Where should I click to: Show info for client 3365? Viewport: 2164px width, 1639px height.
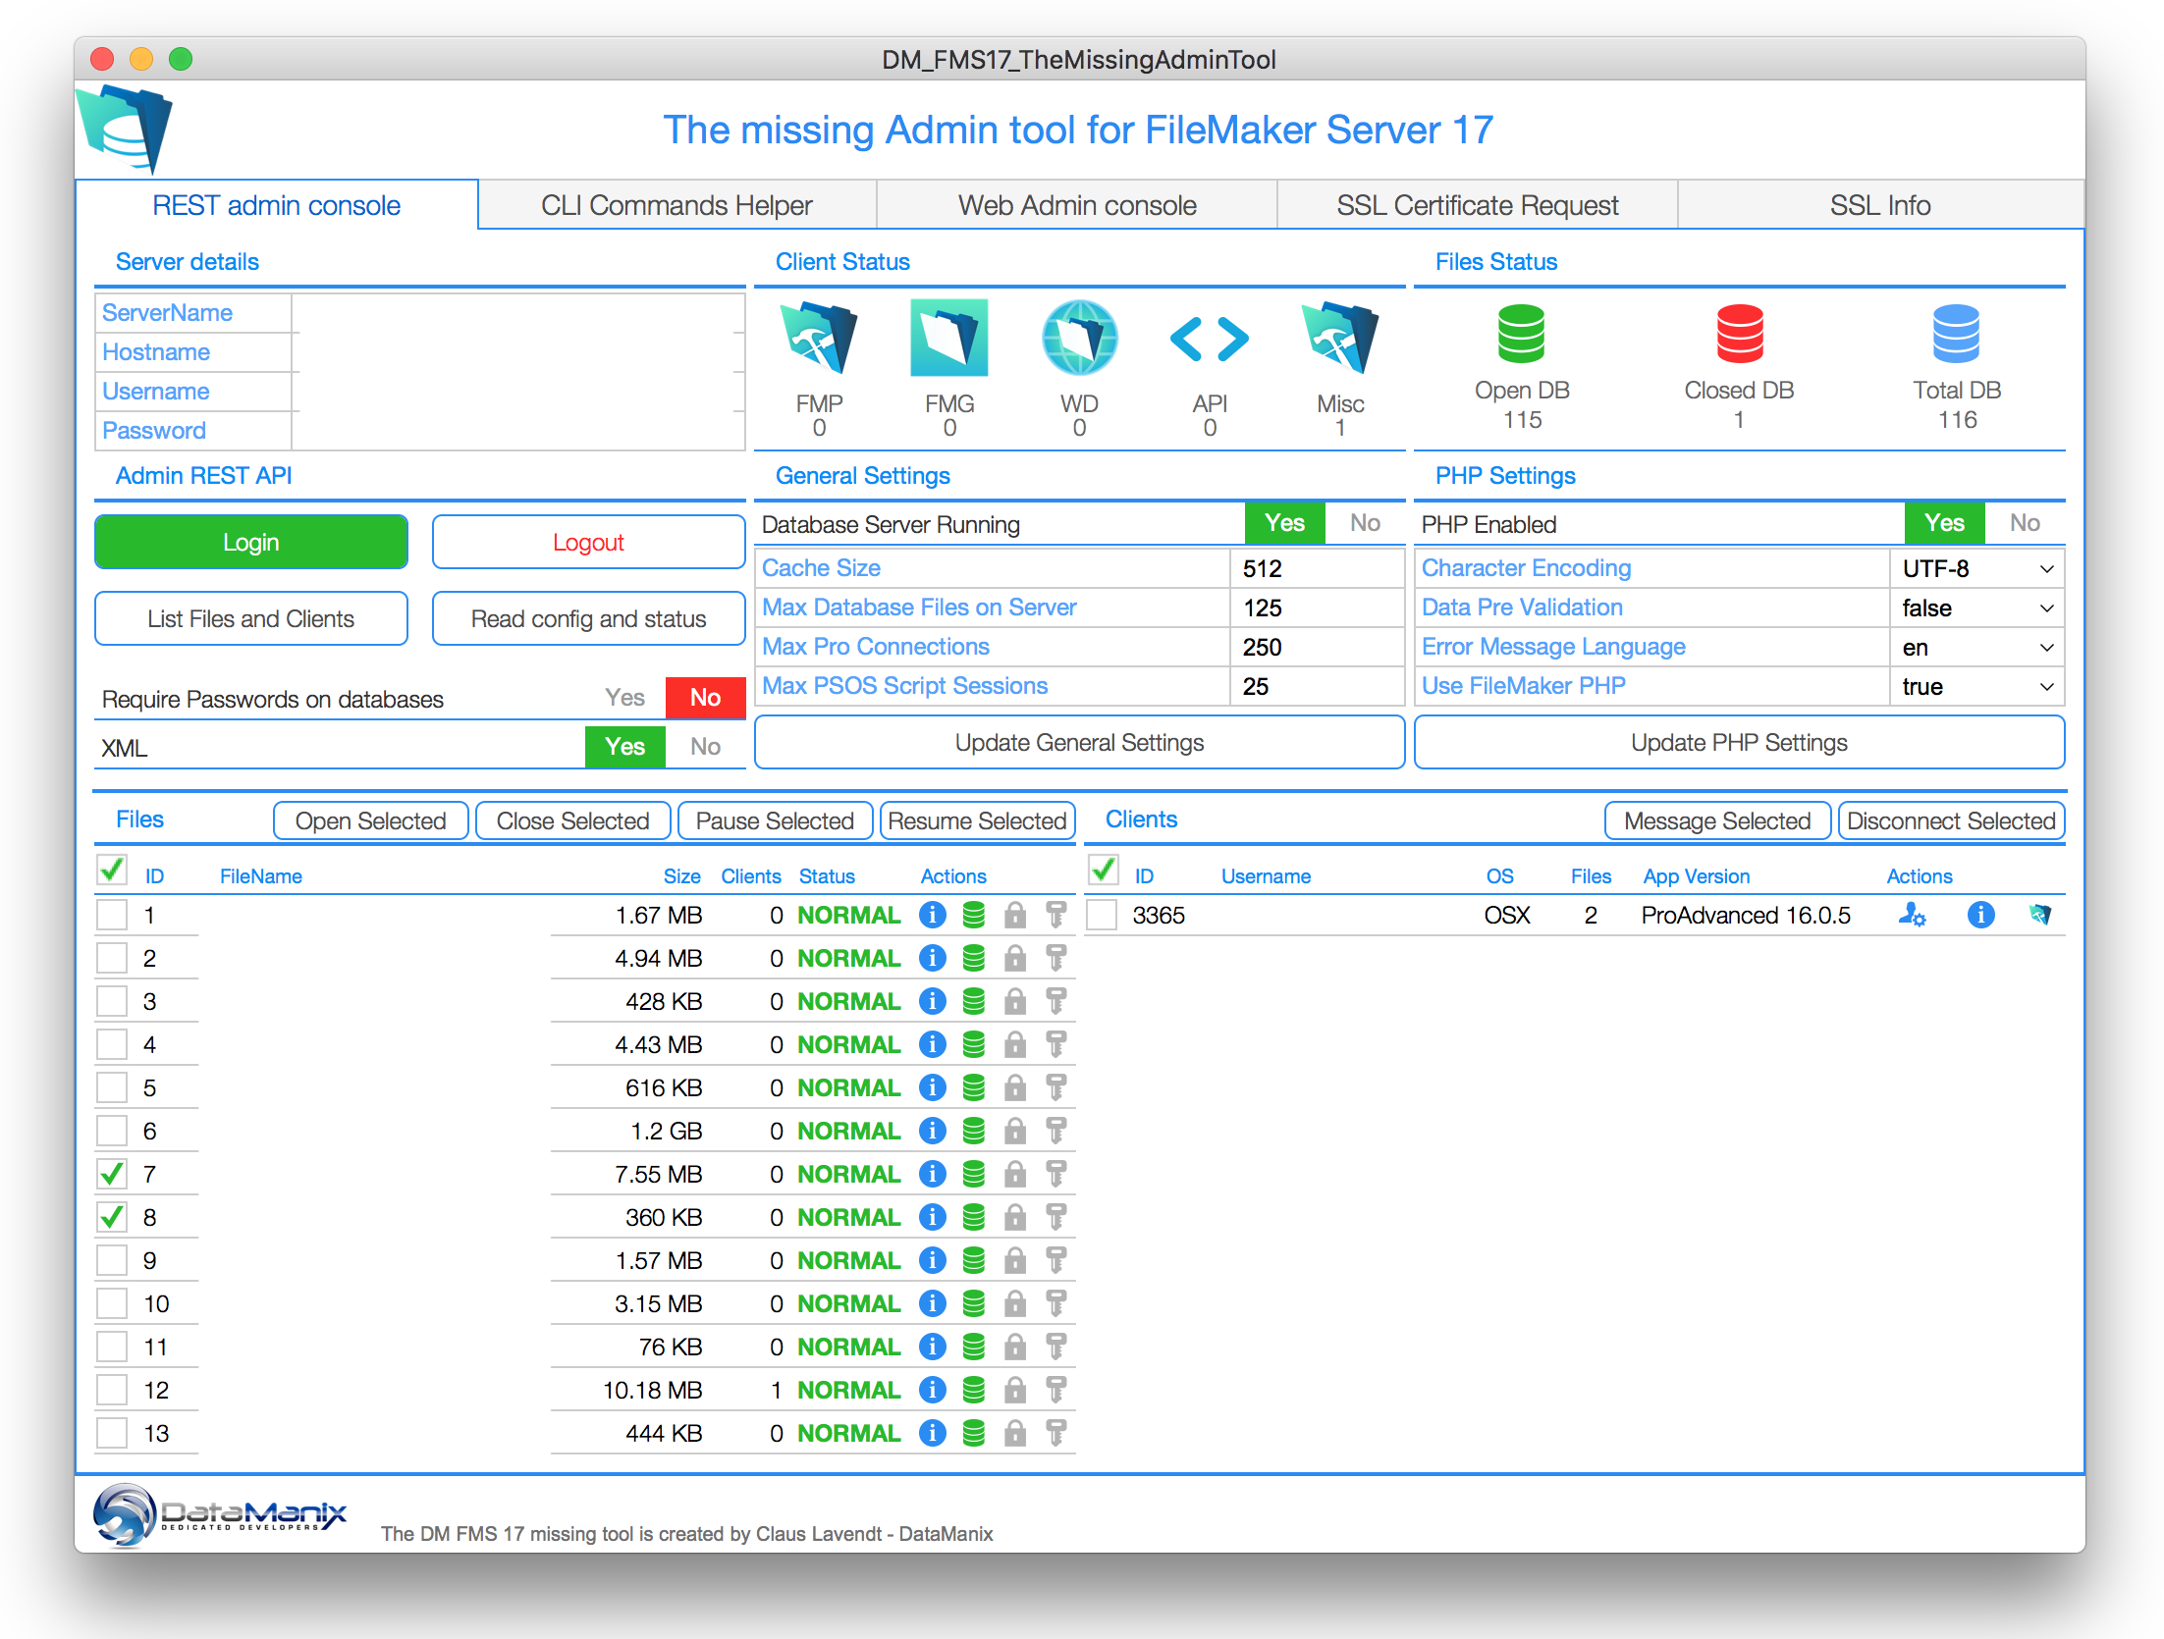[1981, 915]
